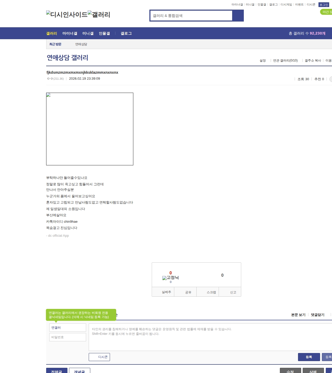
Task: Open the recently visited 연애상담 gallery link
Action: 81,44
